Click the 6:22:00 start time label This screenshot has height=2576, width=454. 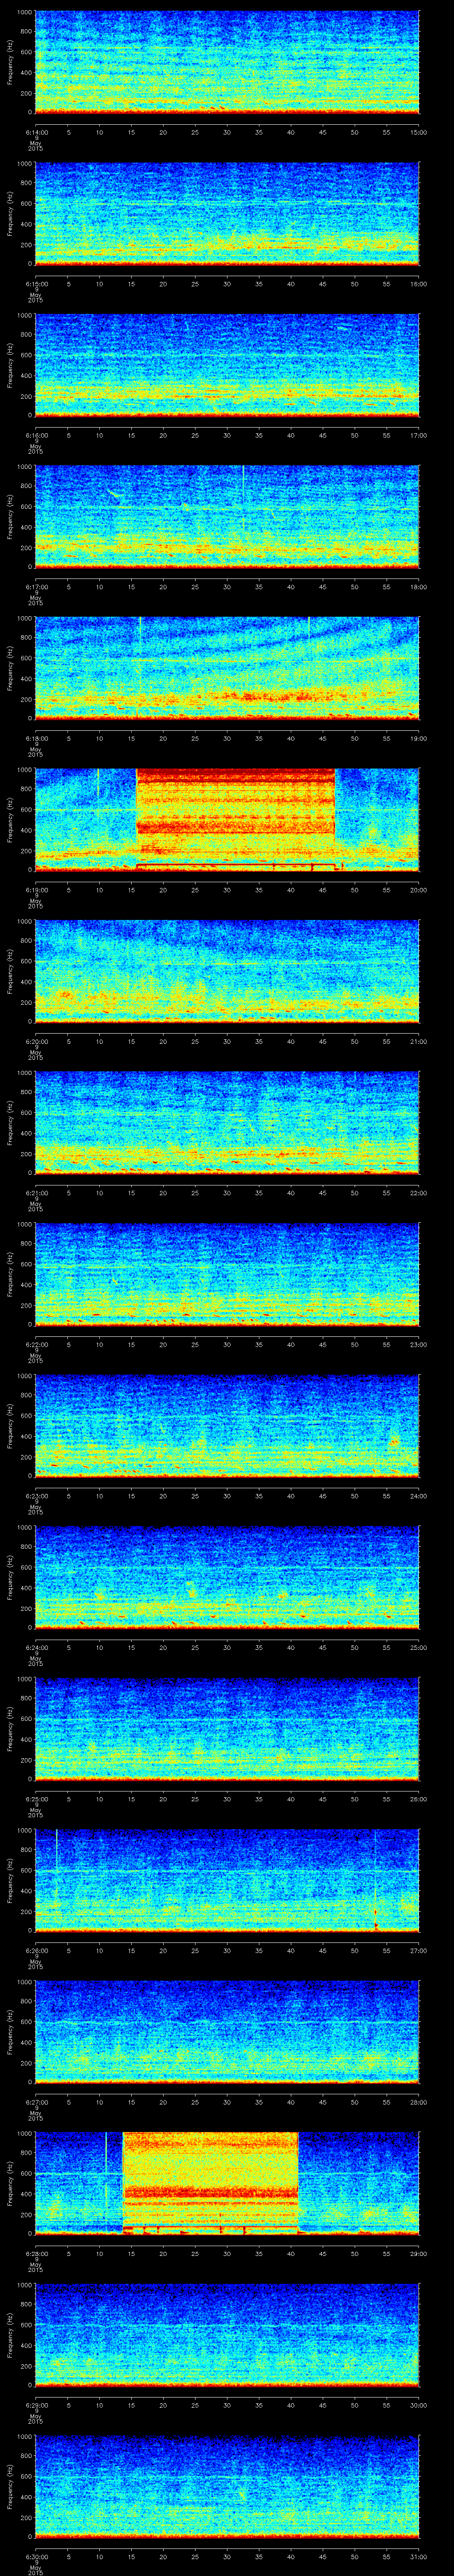coord(36,1344)
